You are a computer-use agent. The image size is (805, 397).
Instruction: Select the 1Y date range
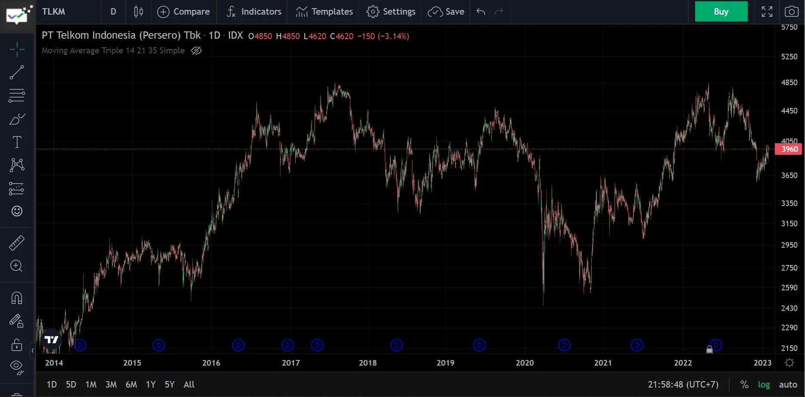[x=151, y=385]
